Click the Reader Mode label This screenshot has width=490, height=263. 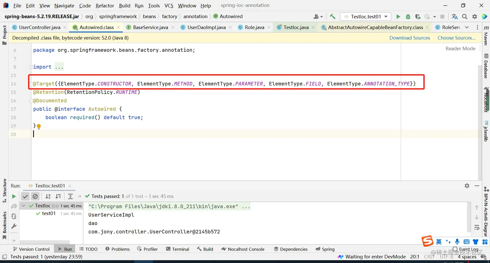(x=460, y=49)
